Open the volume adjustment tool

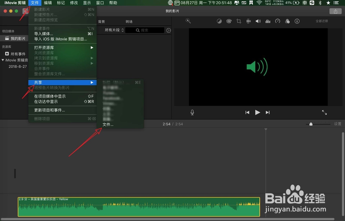pos(258,21)
